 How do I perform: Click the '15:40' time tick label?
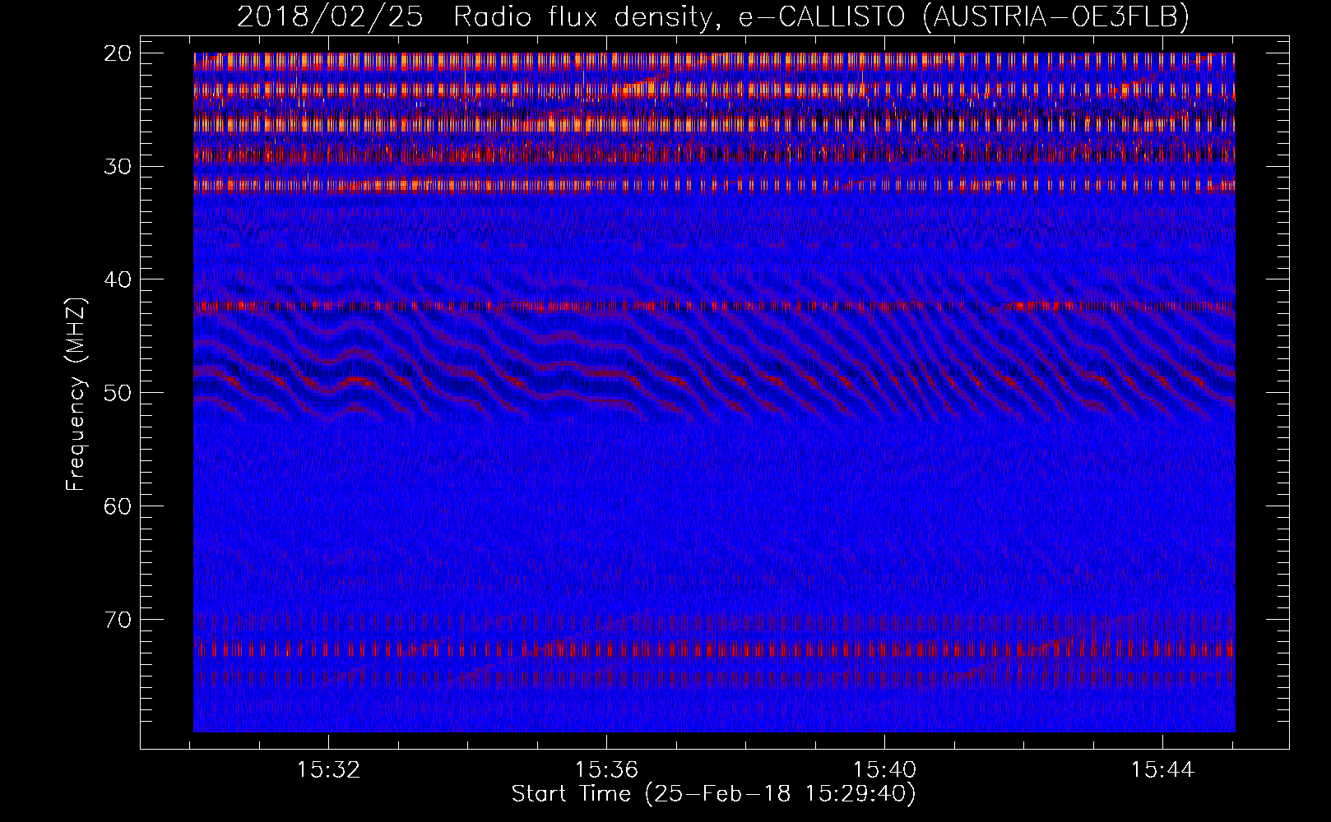884,770
